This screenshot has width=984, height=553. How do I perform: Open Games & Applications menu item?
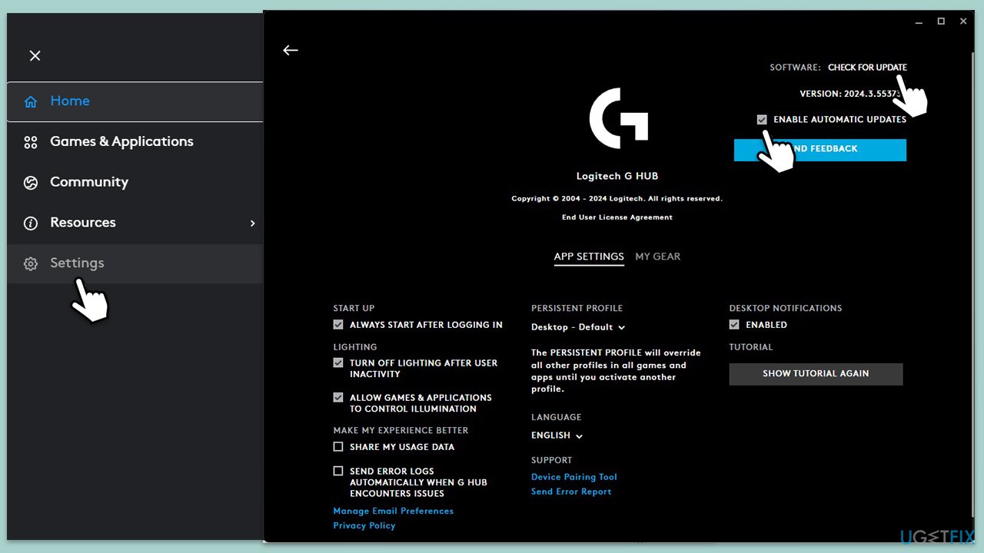[x=135, y=141]
